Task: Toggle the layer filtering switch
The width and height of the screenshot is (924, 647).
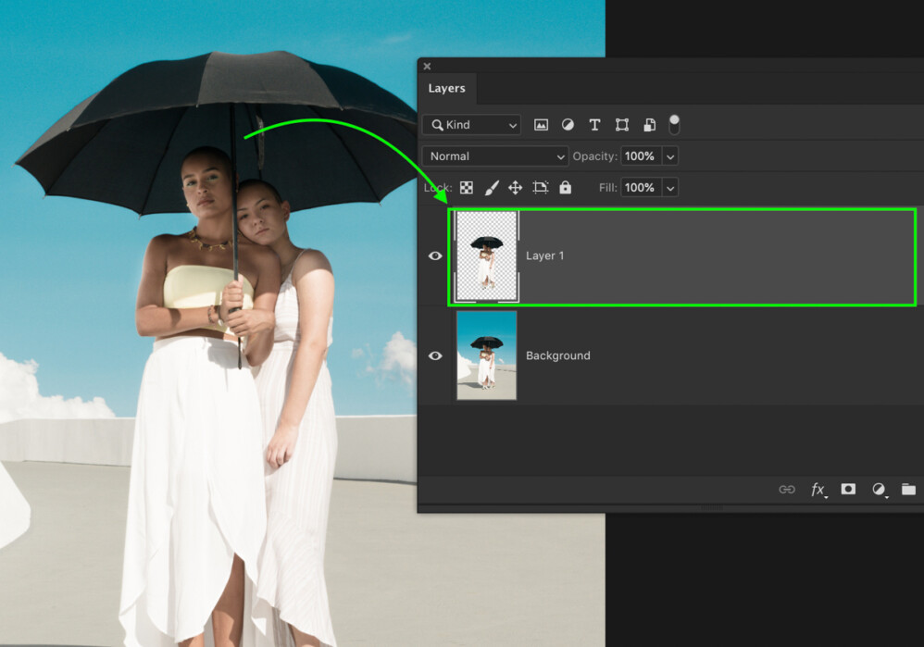Action: (x=674, y=124)
